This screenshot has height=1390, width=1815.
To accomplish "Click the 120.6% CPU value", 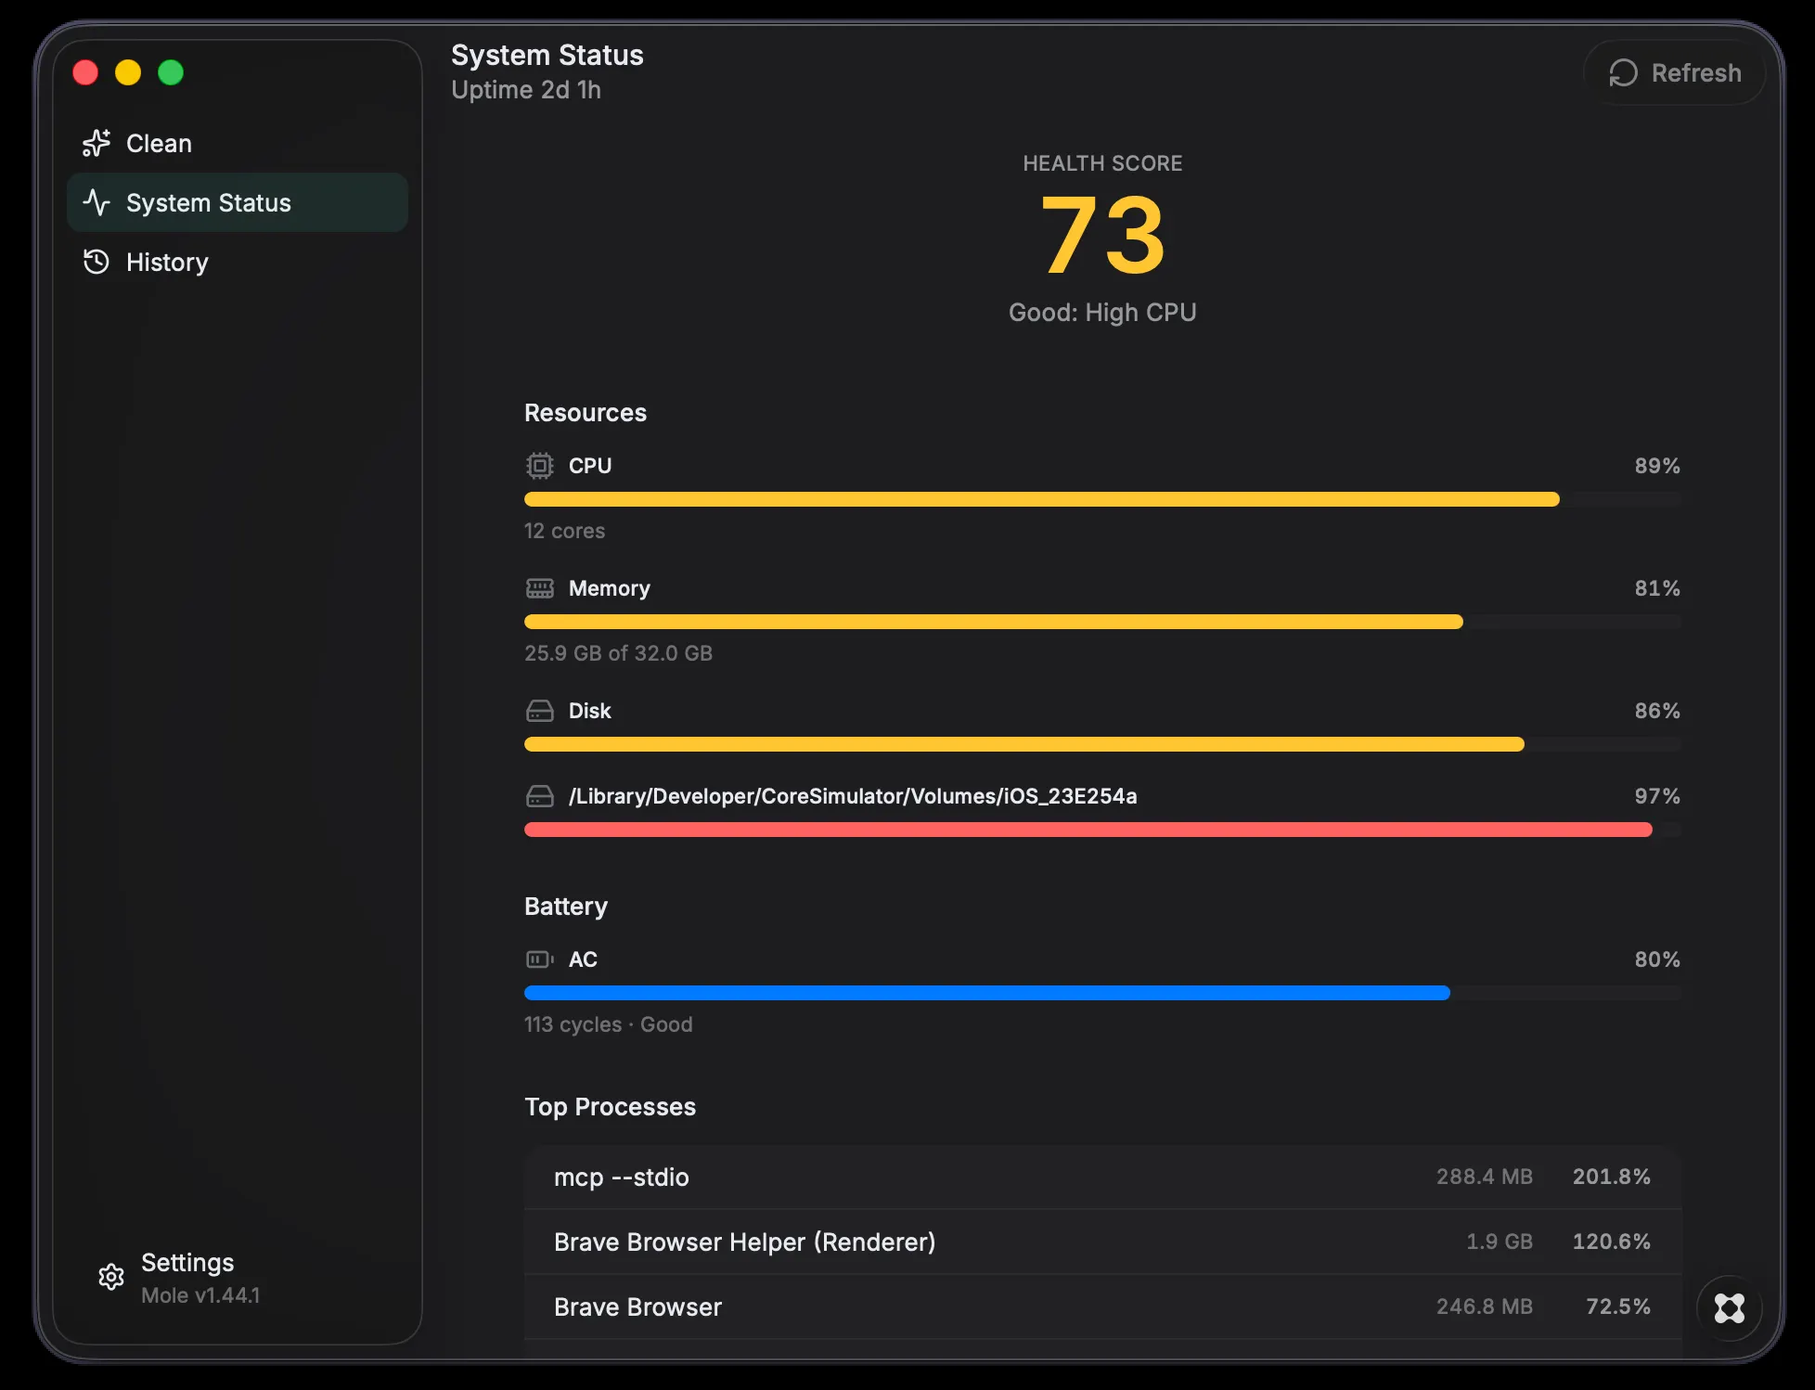I will tap(1612, 1242).
